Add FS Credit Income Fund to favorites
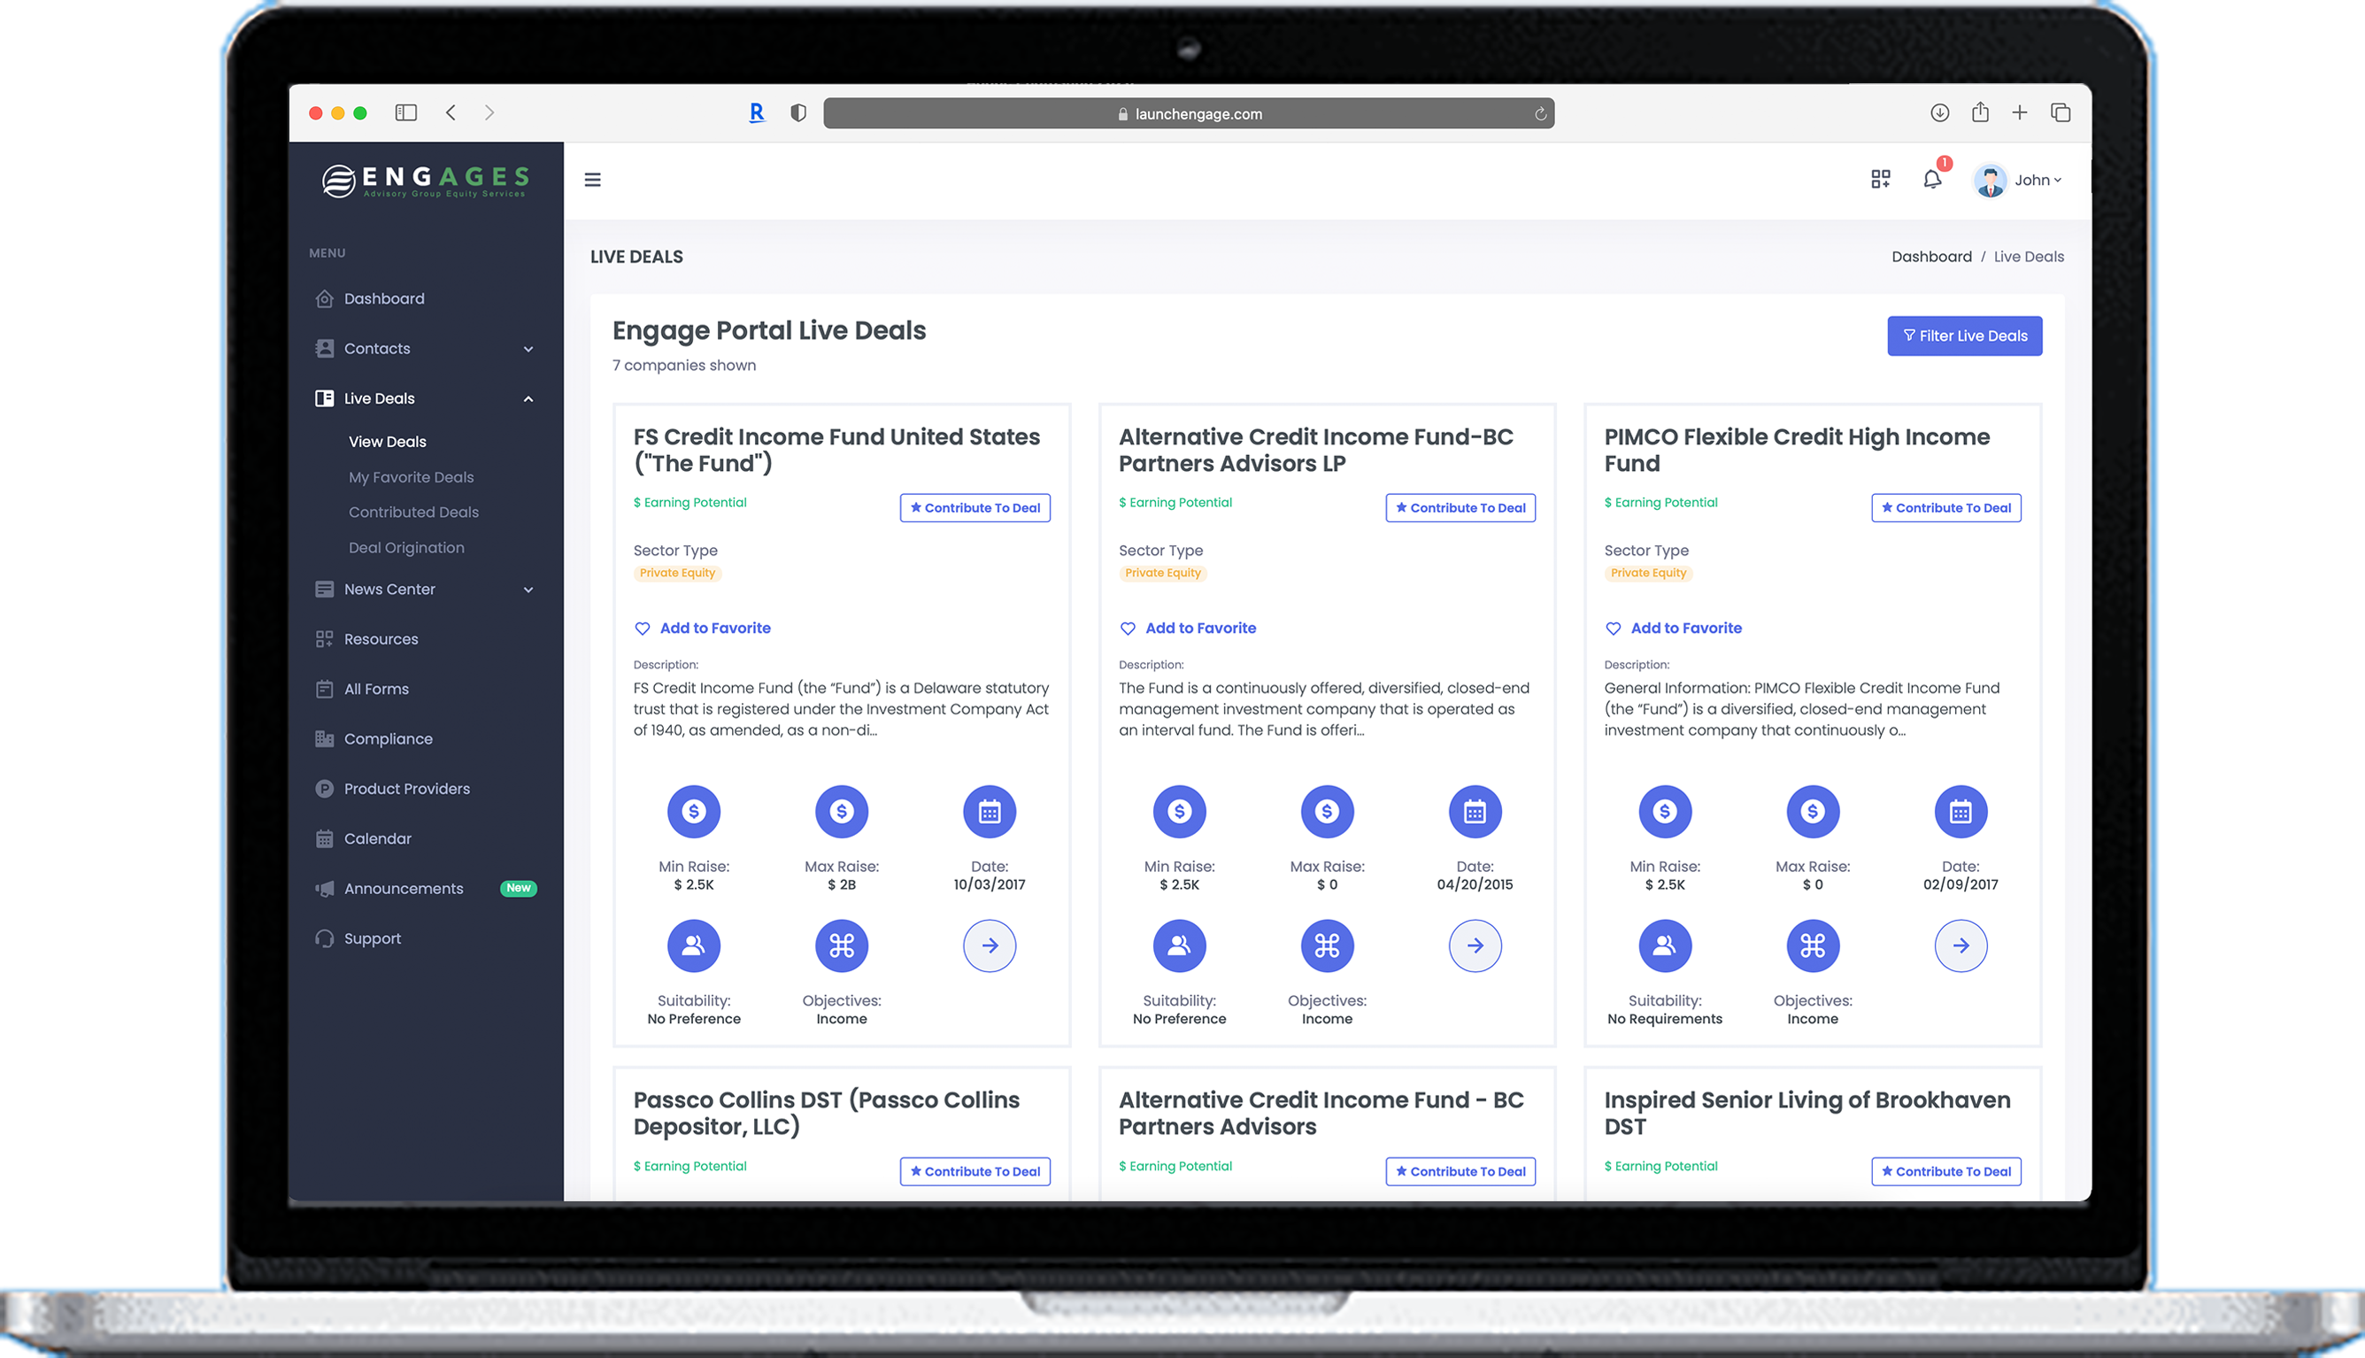 [x=703, y=628]
